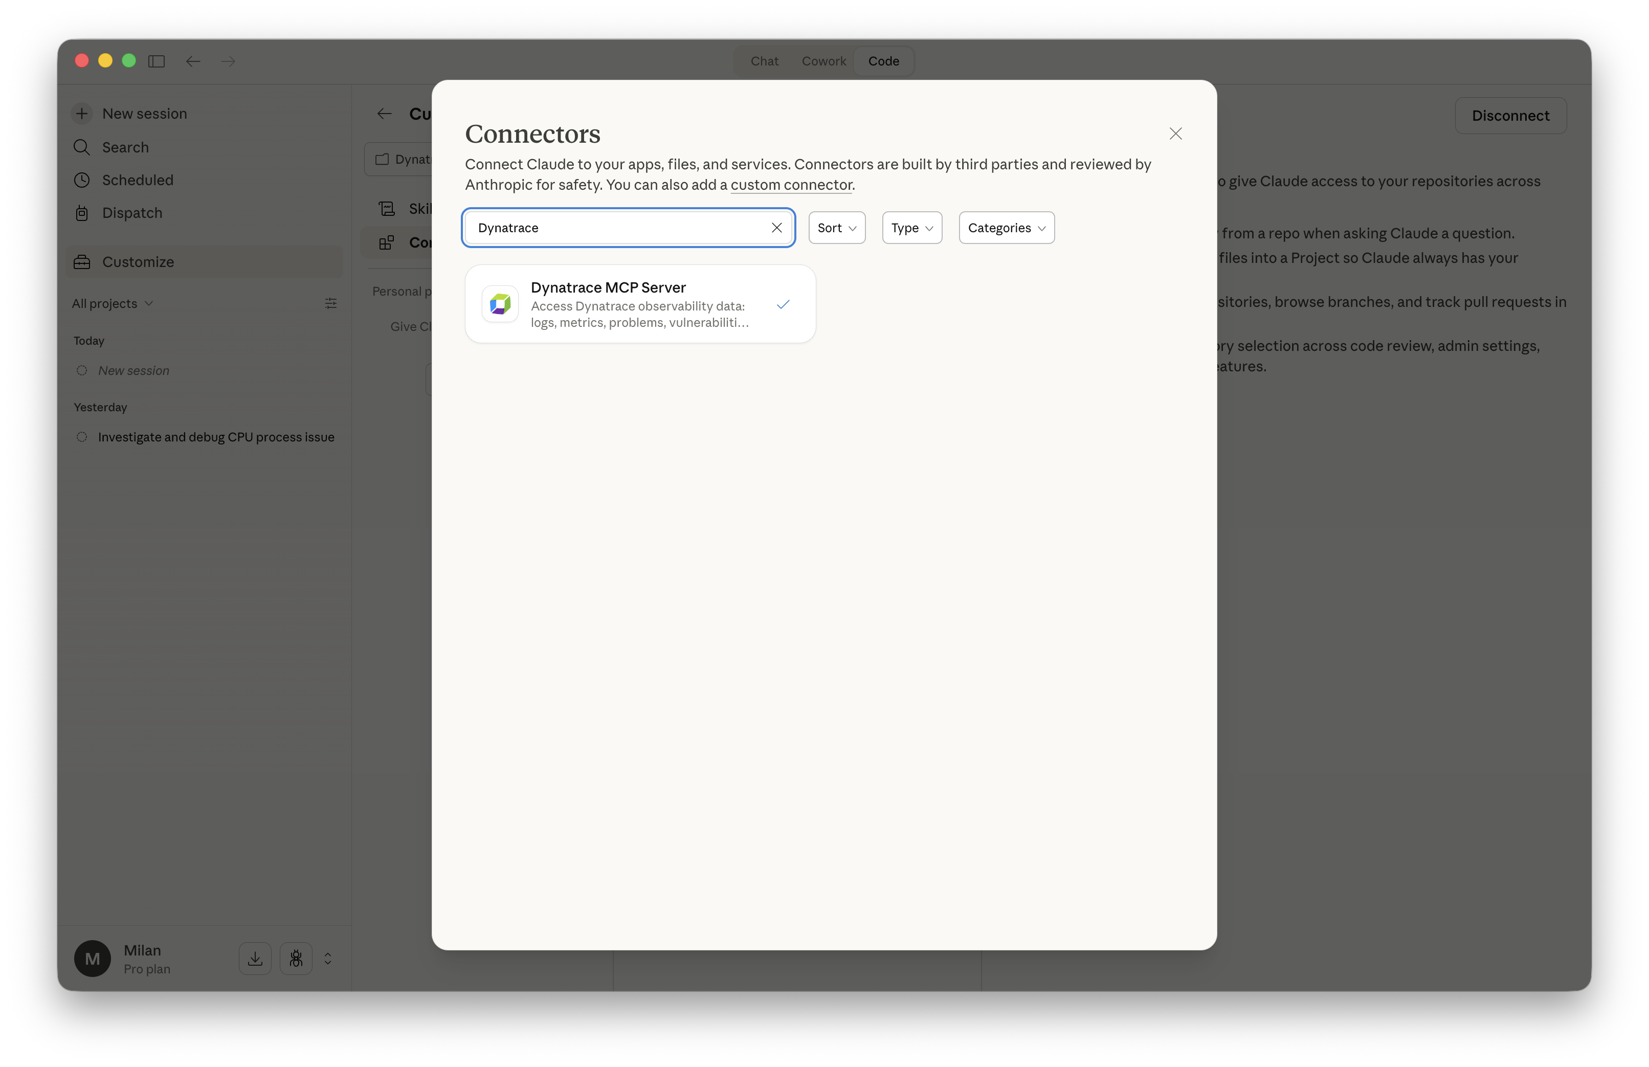Open the Search icon in sidebar
Image resolution: width=1649 pixels, height=1067 pixels.
tap(81, 147)
